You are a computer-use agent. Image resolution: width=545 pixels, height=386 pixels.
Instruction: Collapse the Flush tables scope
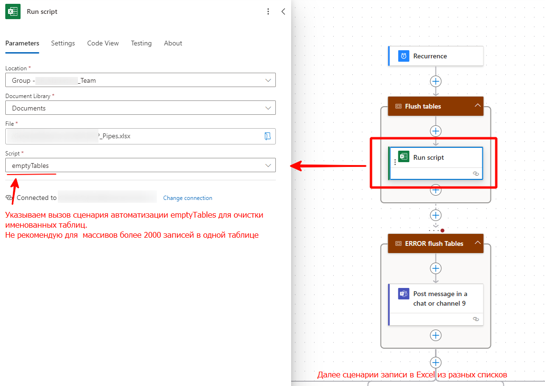pos(477,106)
